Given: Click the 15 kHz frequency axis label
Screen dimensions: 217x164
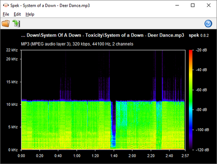Looking at the screenshot, I should coord(12,82).
